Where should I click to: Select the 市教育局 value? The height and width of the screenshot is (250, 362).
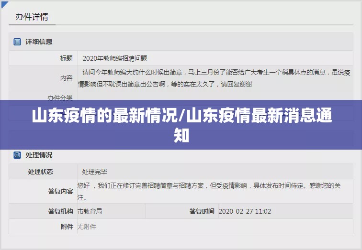click(90, 211)
